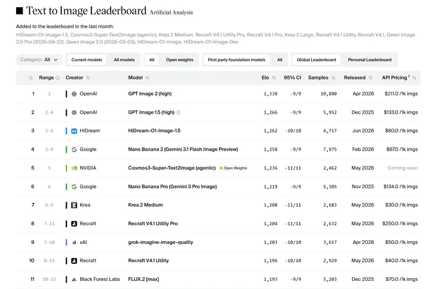Click the xAI logo icon
This screenshot has height=289, width=430.
tap(74, 242)
